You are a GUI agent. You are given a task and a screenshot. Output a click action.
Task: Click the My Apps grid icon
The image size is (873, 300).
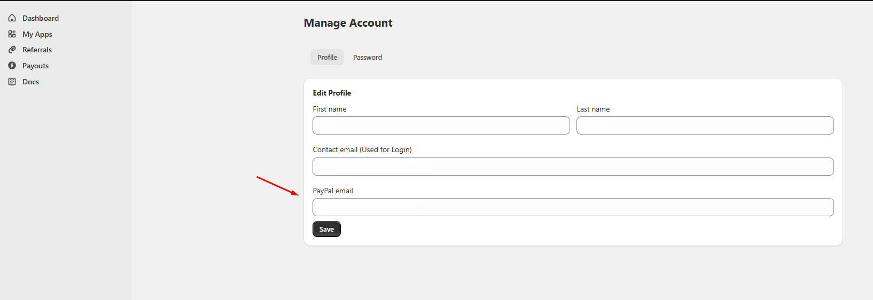(12, 34)
